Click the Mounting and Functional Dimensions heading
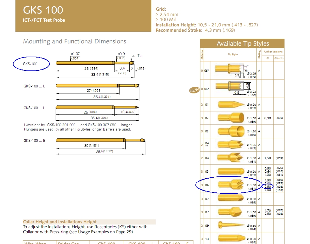310x244 pixels. click(x=75, y=41)
